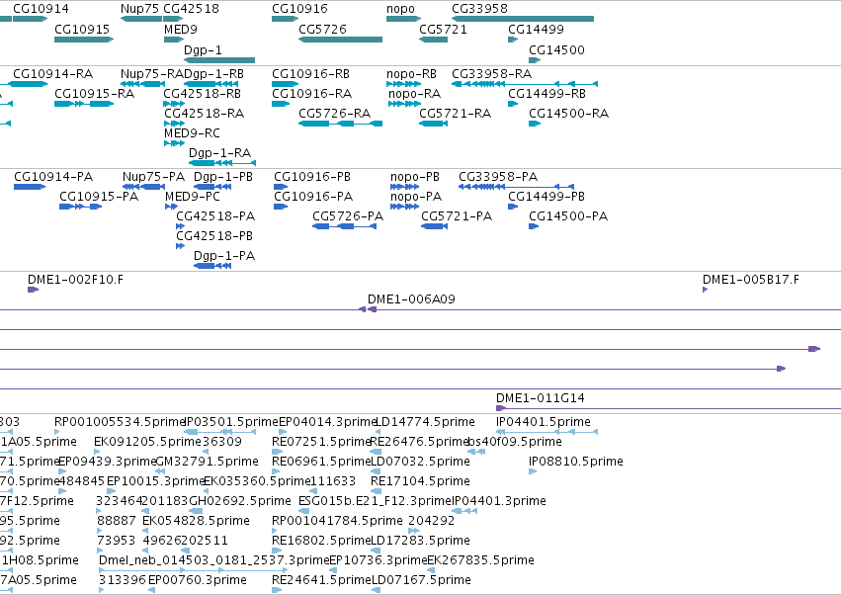This screenshot has height=595, width=841.
Task: Select the RE17104.5prime EST label
Action: [421, 481]
